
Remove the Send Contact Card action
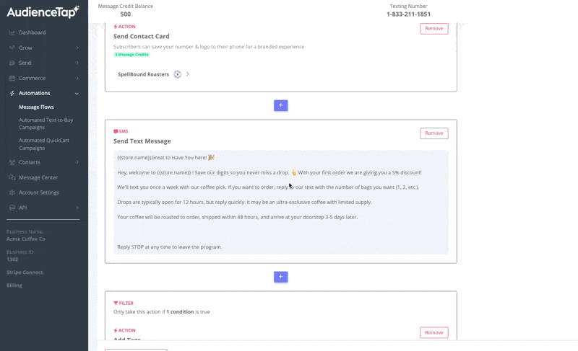(433, 29)
